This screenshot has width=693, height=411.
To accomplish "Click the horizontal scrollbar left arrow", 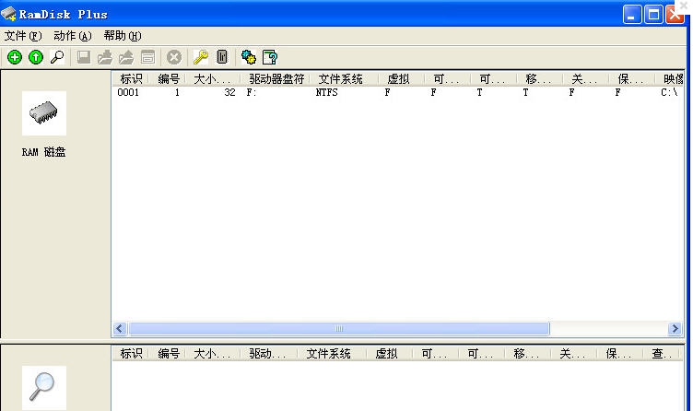I will [120, 328].
